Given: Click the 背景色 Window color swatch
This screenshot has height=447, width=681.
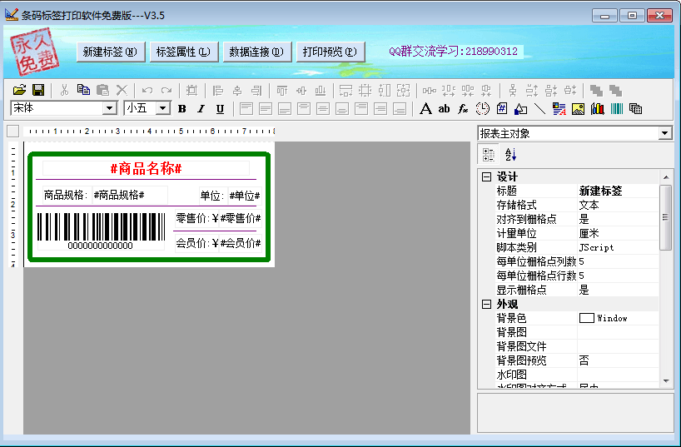Looking at the screenshot, I should pyautogui.click(x=587, y=318).
